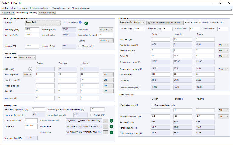Expand the Modulation dropdown
This screenshot has width=233, height=145.
pos(106,29)
